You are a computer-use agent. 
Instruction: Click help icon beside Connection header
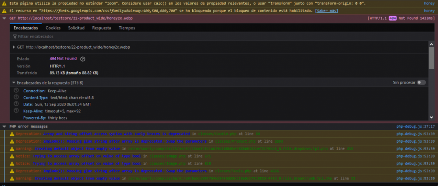(x=16, y=91)
